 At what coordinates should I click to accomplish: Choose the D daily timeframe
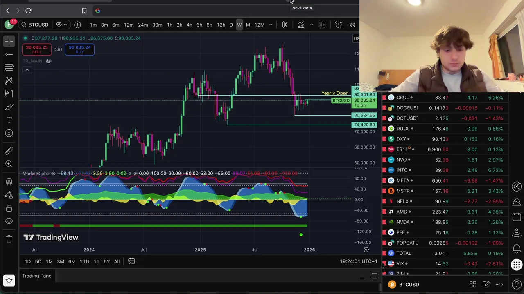231,25
